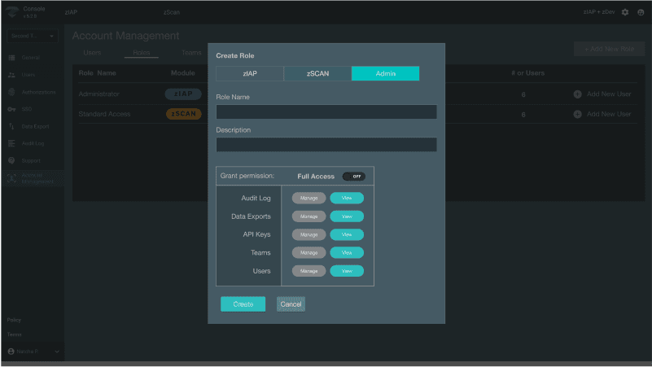Viewport: 652px width, 367px height.
Task: Select Manage permission for Teams
Action: click(x=308, y=253)
